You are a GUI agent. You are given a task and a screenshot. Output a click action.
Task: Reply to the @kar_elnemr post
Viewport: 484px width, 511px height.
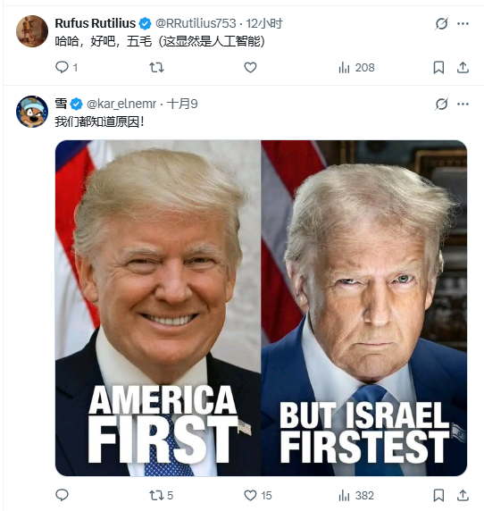[62, 495]
